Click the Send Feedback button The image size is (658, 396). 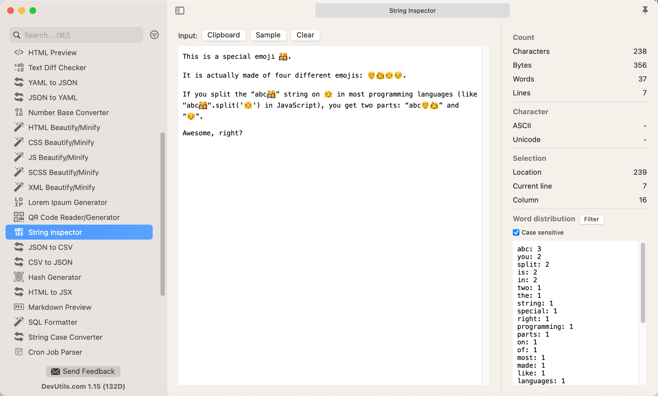point(83,371)
